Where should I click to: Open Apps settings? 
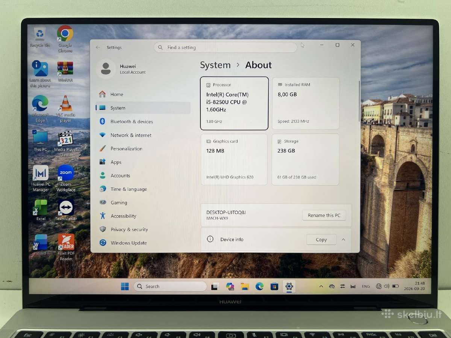pos(143,162)
